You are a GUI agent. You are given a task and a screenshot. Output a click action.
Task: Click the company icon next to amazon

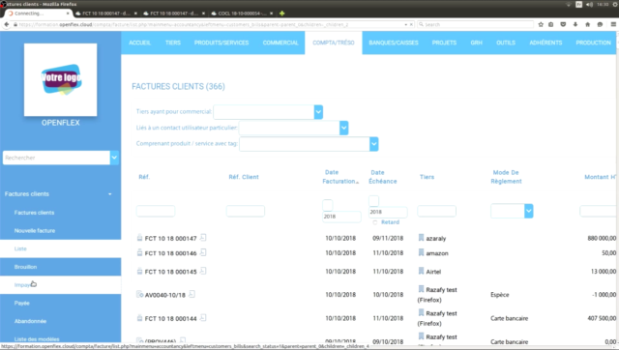pyautogui.click(x=421, y=252)
